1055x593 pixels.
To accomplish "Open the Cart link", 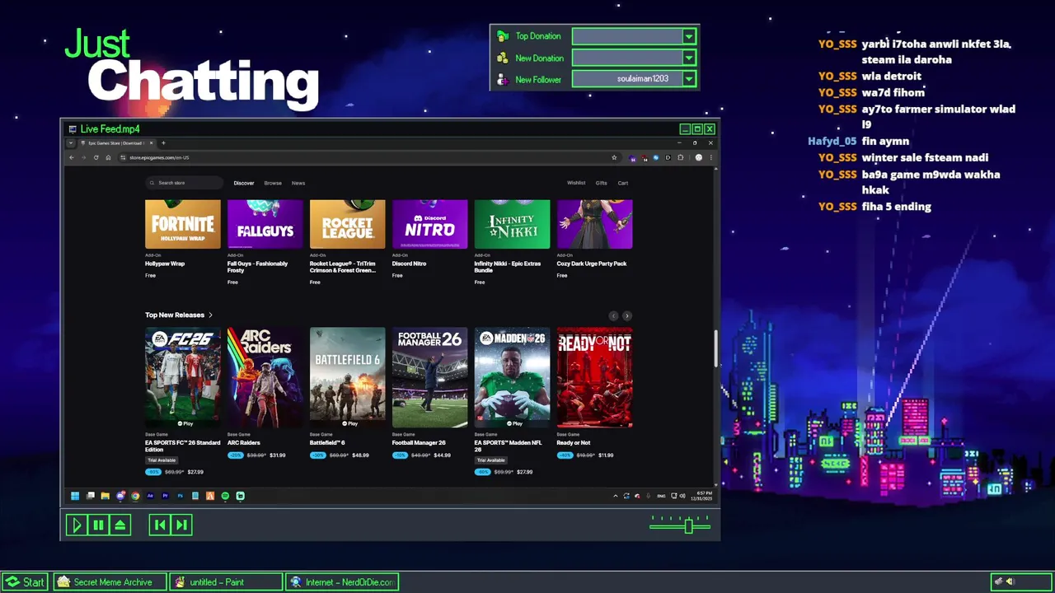I will click(623, 183).
